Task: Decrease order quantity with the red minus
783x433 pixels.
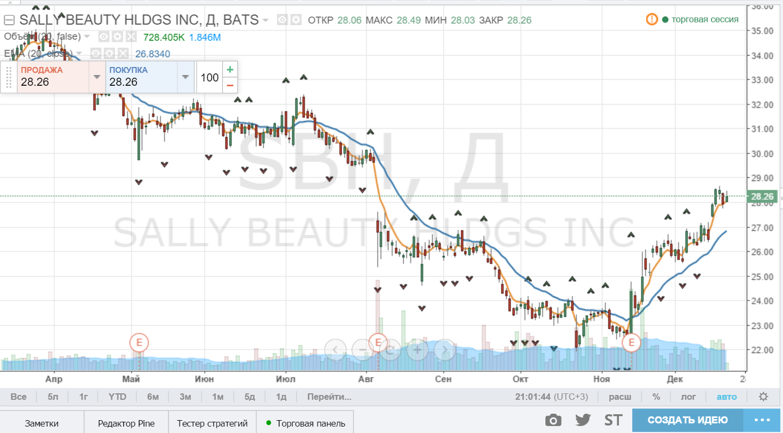Action: click(x=230, y=85)
